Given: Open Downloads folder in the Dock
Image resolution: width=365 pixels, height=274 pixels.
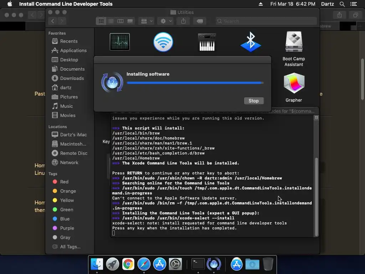Looking at the screenshot, I should tap(252, 264).
